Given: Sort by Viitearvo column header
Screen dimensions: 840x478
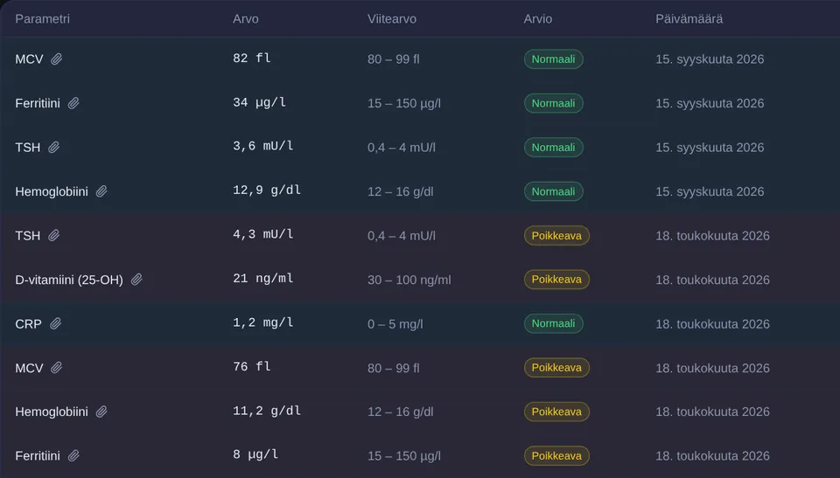Looking at the screenshot, I should (392, 18).
